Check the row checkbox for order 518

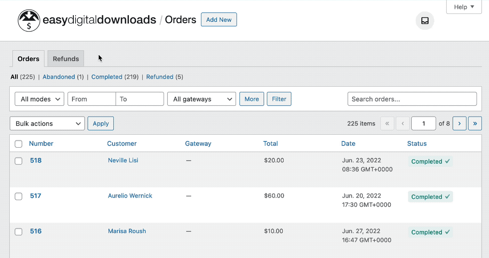[18, 161]
